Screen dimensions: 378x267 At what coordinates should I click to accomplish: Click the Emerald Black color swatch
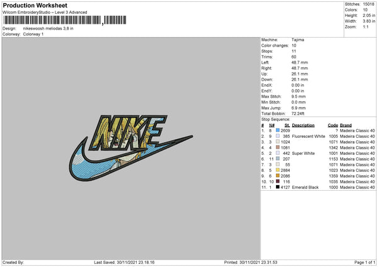278,187
